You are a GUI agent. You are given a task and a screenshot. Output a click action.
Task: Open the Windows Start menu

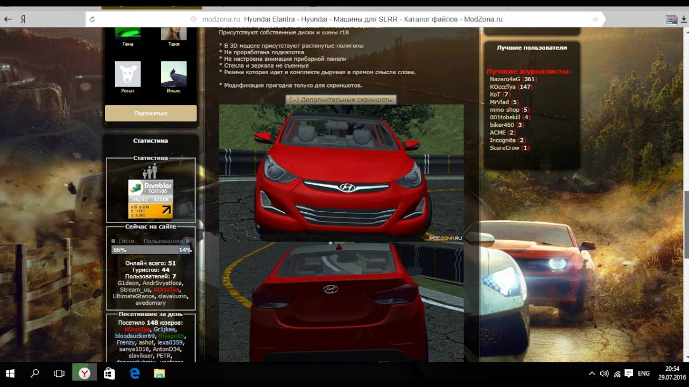[10, 373]
